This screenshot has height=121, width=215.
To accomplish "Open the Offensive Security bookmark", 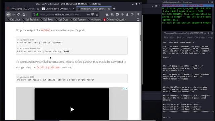I will pos(115,19).
